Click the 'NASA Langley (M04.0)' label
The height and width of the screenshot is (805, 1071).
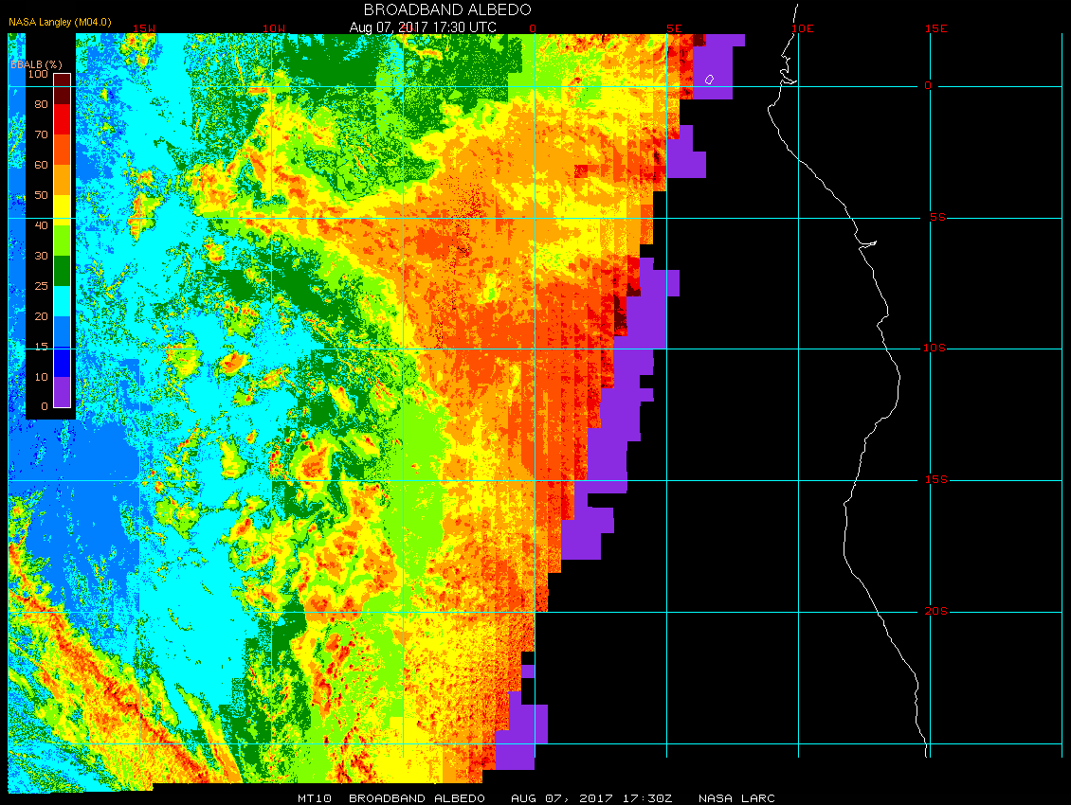[x=60, y=23]
